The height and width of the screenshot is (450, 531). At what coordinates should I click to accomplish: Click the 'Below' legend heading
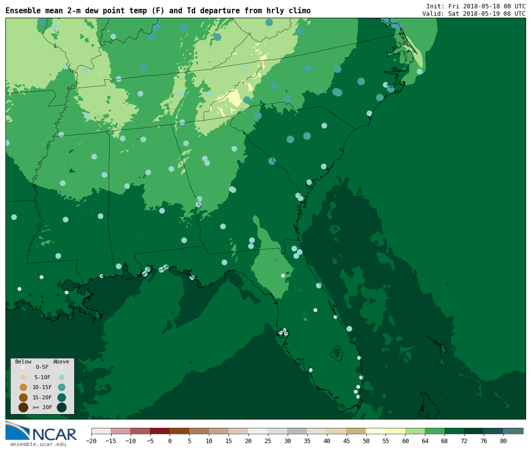pyautogui.click(x=24, y=361)
